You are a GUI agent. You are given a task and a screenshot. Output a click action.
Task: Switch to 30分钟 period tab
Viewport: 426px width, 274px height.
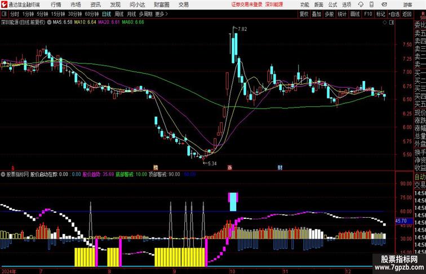[x=75, y=14]
